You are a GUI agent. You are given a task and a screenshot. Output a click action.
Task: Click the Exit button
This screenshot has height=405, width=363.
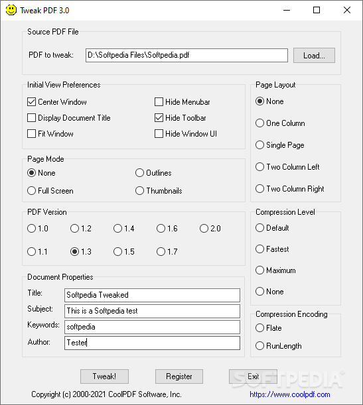coord(253,376)
